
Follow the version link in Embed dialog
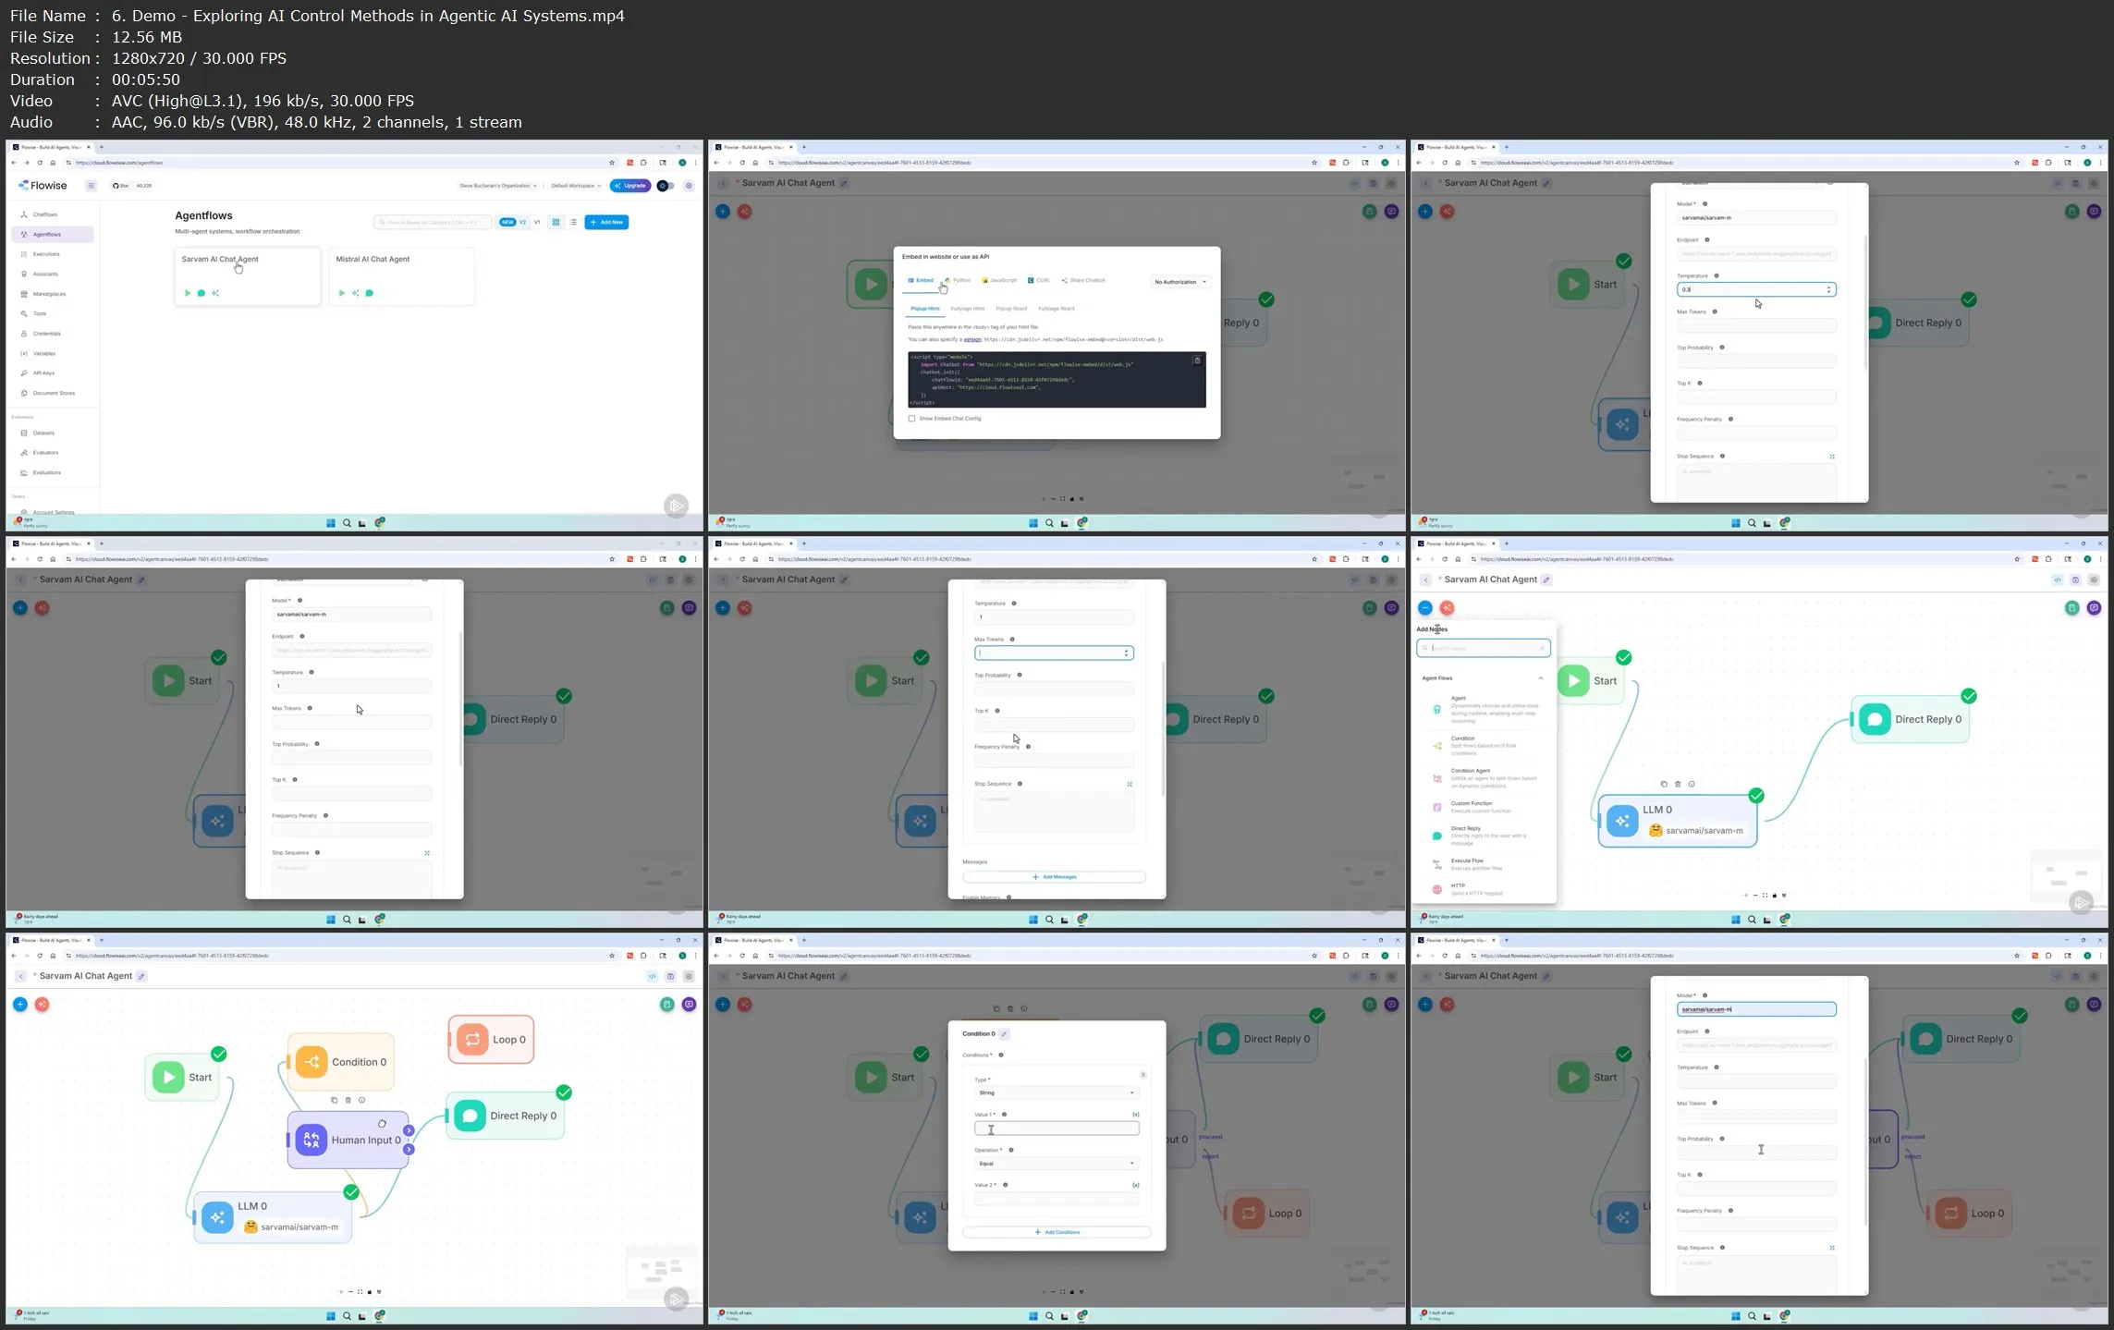pos(971,340)
